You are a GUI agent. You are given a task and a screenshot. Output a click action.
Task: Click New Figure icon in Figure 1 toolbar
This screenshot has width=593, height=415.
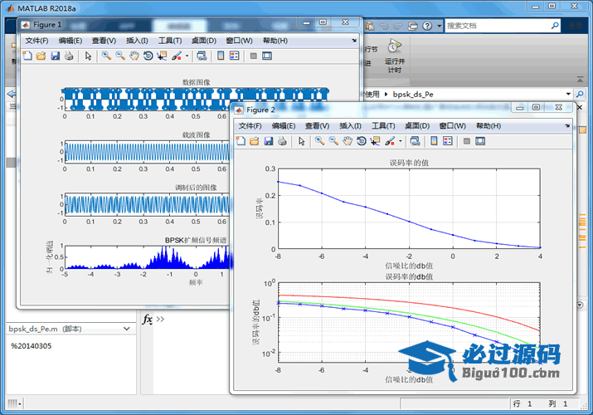(x=27, y=56)
